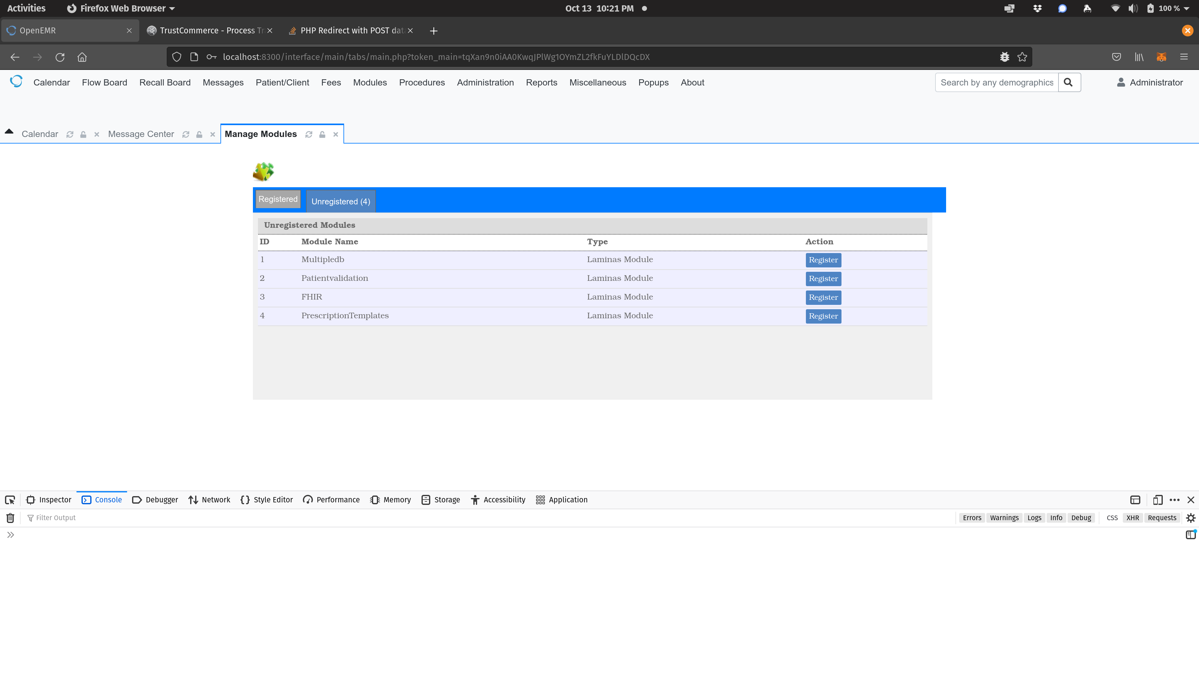Register the FHIR module

tap(823, 297)
